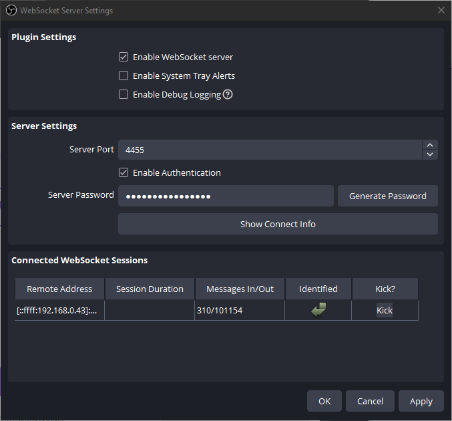Click the Messages In/Out column header

tap(240, 289)
